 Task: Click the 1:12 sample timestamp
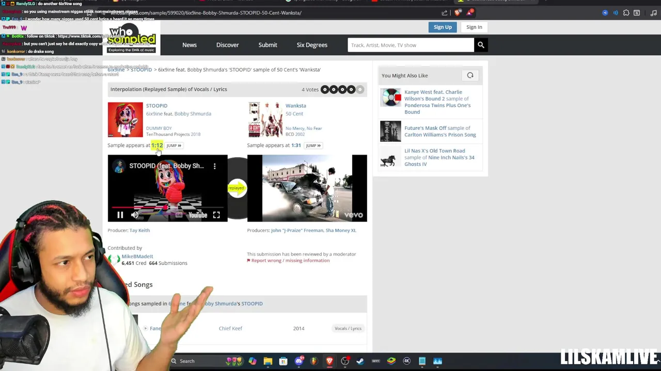(x=157, y=145)
